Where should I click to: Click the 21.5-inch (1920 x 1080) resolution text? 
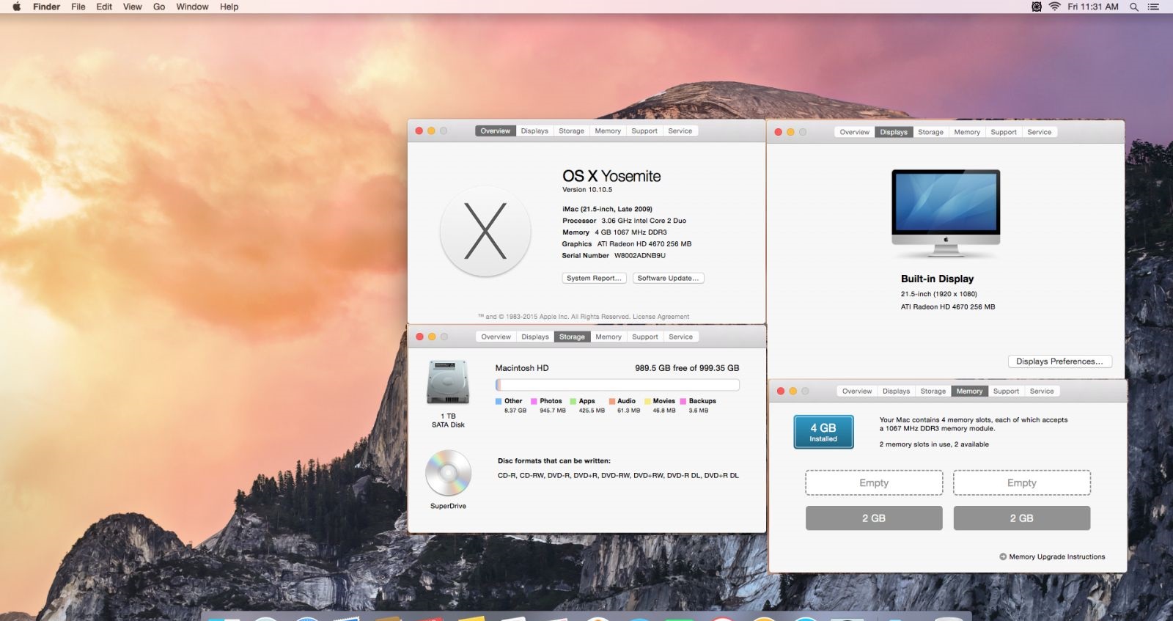tap(939, 294)
